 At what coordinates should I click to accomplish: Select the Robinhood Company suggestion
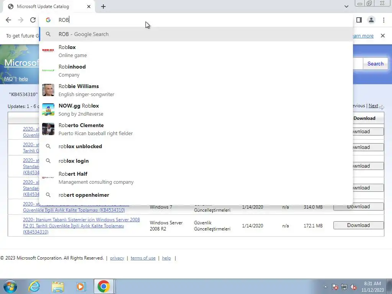coord(196,71)
